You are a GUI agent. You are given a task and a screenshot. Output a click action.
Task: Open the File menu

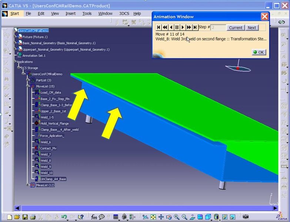(28, 13)
